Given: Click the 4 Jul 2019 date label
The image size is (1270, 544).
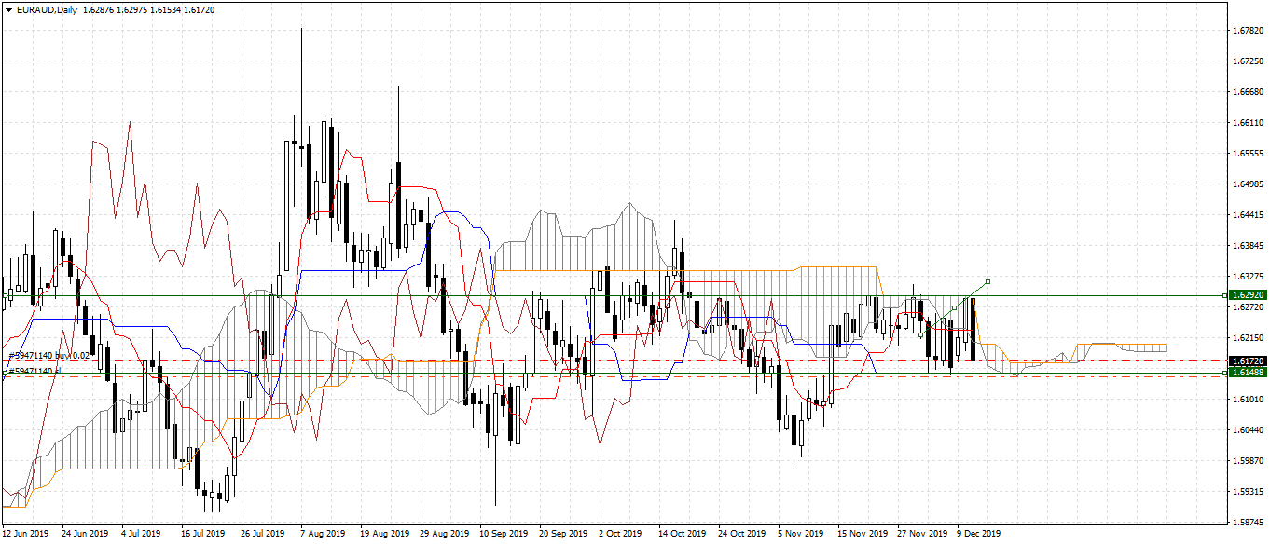Looking at the screenshot, I should (142, 534).
